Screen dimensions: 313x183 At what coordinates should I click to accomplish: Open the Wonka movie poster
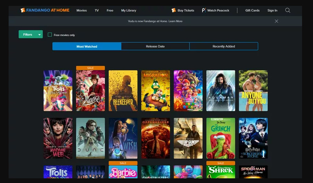(x=90, y=91)
